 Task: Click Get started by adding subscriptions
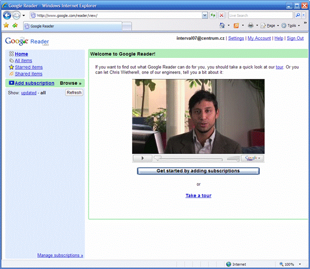pos(198,171)
